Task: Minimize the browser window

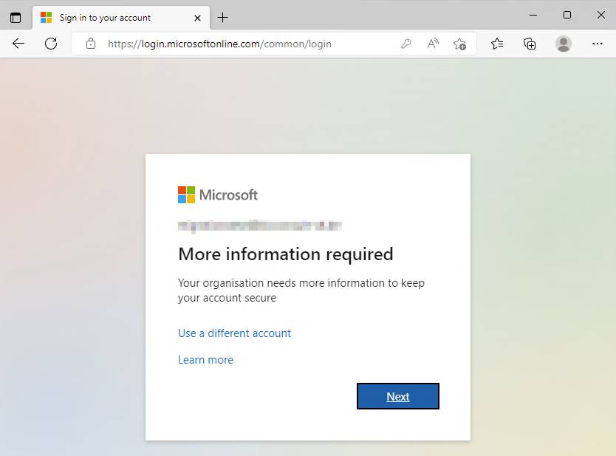Action: click(533, 15)
